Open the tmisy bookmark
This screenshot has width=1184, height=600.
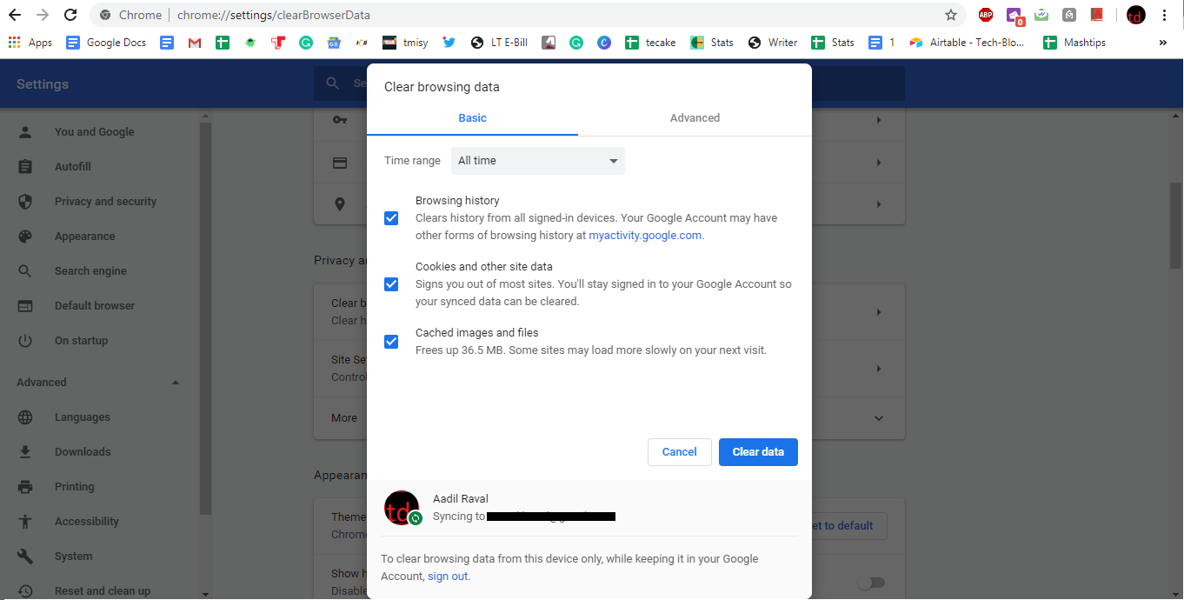tap(405, 42)
